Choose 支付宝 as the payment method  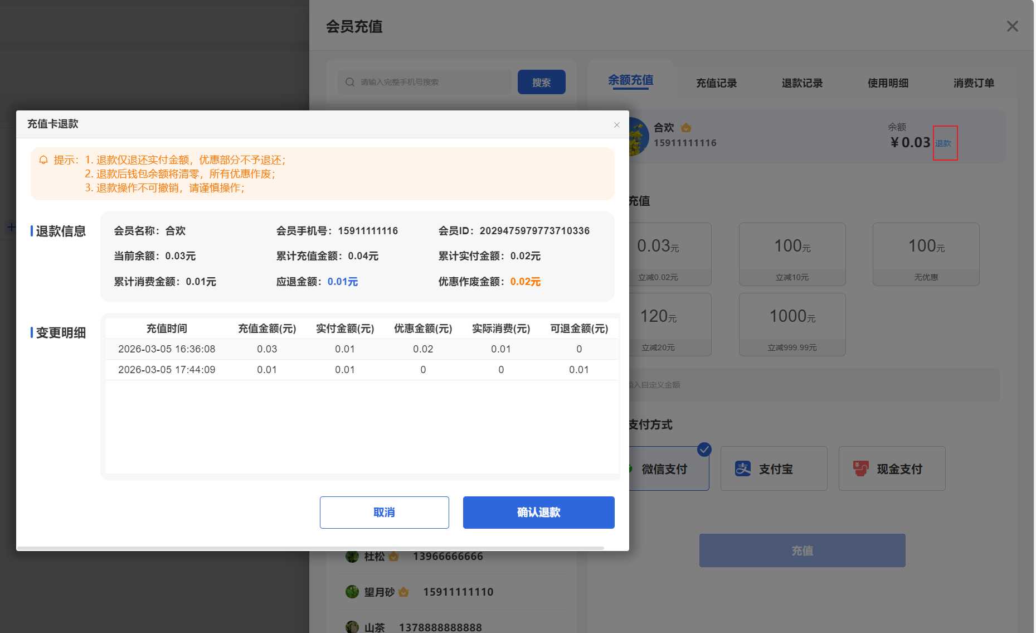click(774, 468)
